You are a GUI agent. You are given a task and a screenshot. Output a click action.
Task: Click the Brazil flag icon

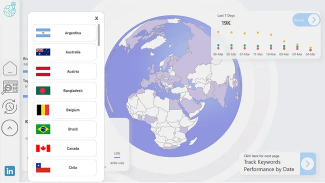point(43,129)
